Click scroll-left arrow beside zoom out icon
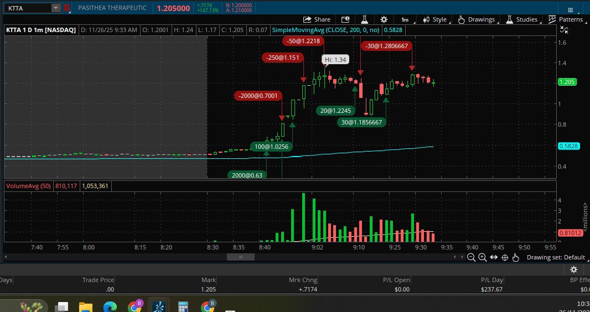Viewport: 590px width, 312px height. click(454, 257)
